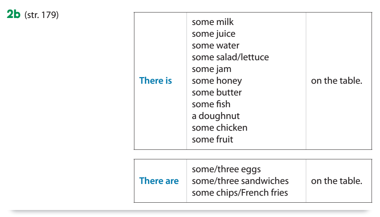Click the "some jam" line

tap(211, 69)
